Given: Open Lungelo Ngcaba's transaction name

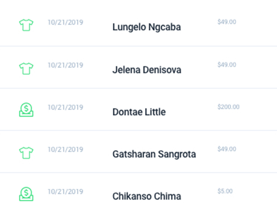Looking at the screenshot, I should [x=147, y=27].
